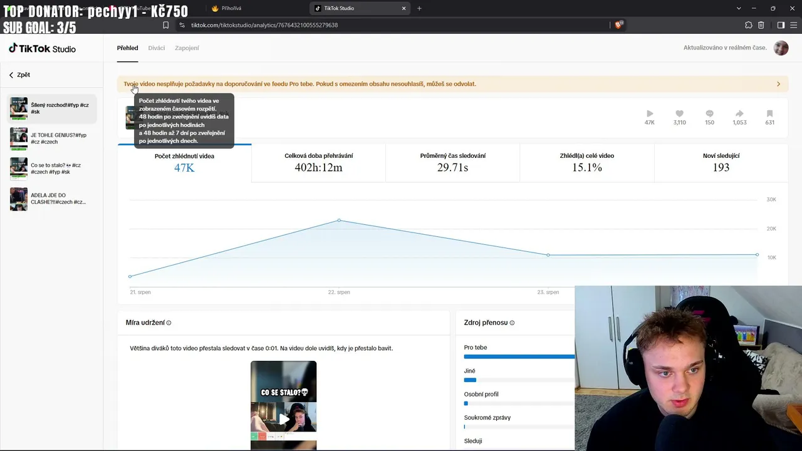Switch to the Přehled tab

[127, 48]
